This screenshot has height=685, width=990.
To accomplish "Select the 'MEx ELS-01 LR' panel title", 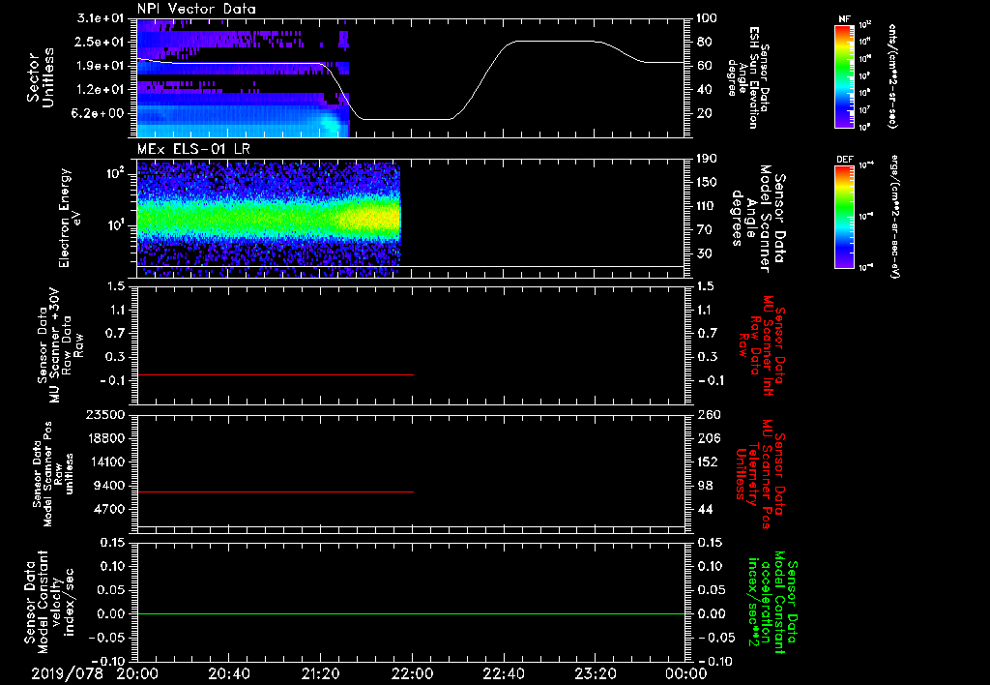I will point(193,150).
